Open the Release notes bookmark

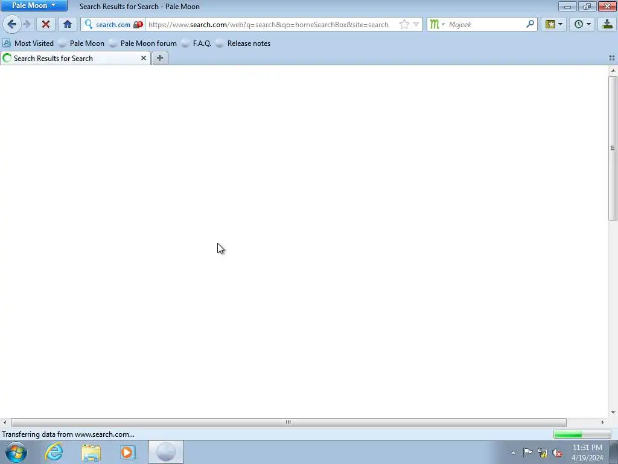[x=243, y=43]
